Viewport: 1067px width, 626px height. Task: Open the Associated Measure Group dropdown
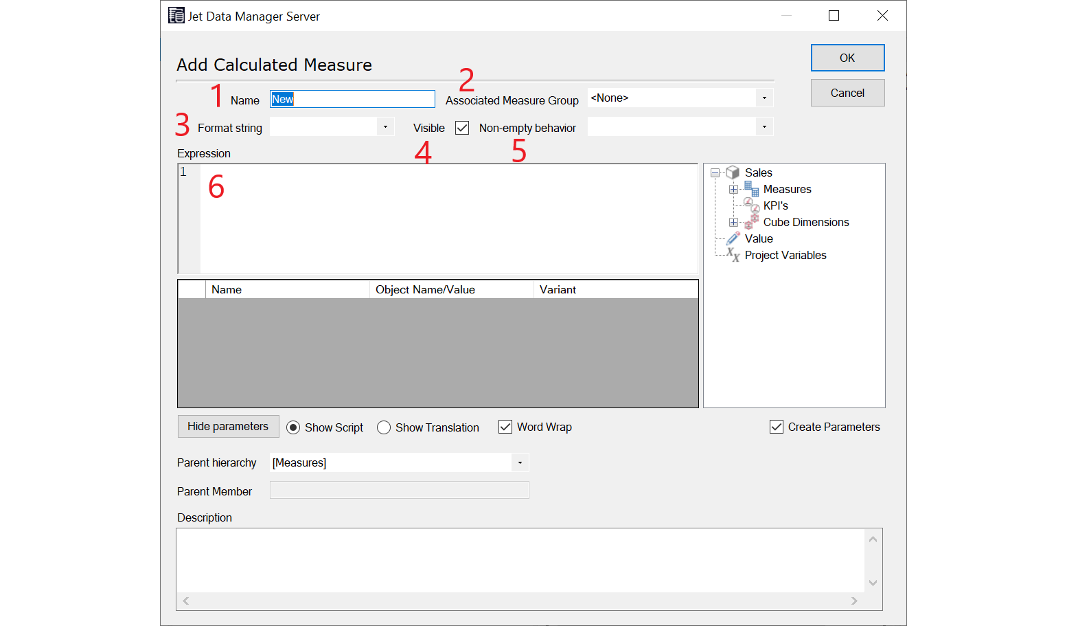coord(764,98)
